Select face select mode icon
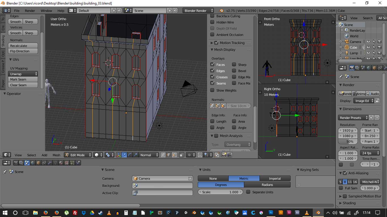This screenshot has height=217, width=387. [174, 155]
